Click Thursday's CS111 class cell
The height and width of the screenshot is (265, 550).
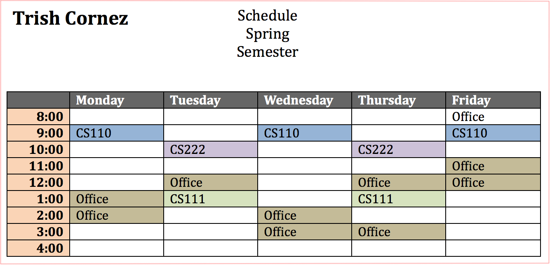[398, 199]
